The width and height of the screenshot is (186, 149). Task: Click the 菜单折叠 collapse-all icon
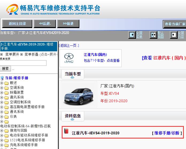coord(21,55)
